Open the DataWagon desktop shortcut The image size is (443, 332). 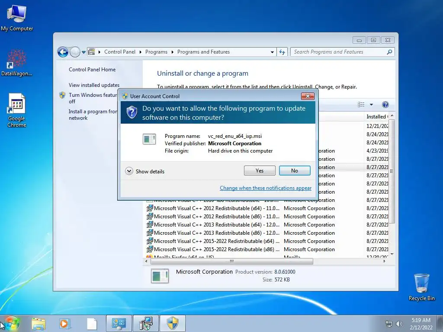click(x=17, y=63)
